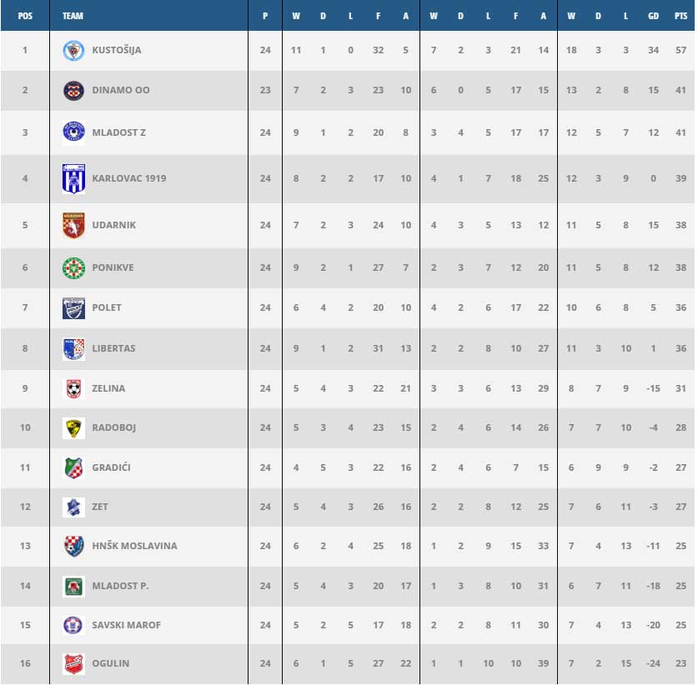Click the Ponikve green checkered crest
698x685 pixels.
point(73,267)
